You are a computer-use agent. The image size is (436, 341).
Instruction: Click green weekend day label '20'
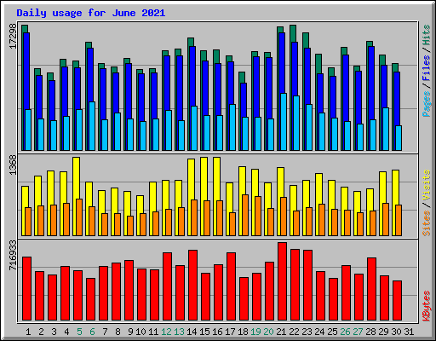[x=268, y=332]
